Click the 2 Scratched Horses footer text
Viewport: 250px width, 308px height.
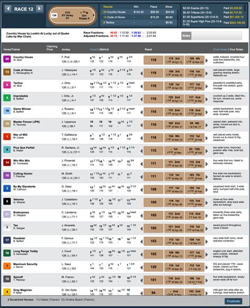point(51,300)
